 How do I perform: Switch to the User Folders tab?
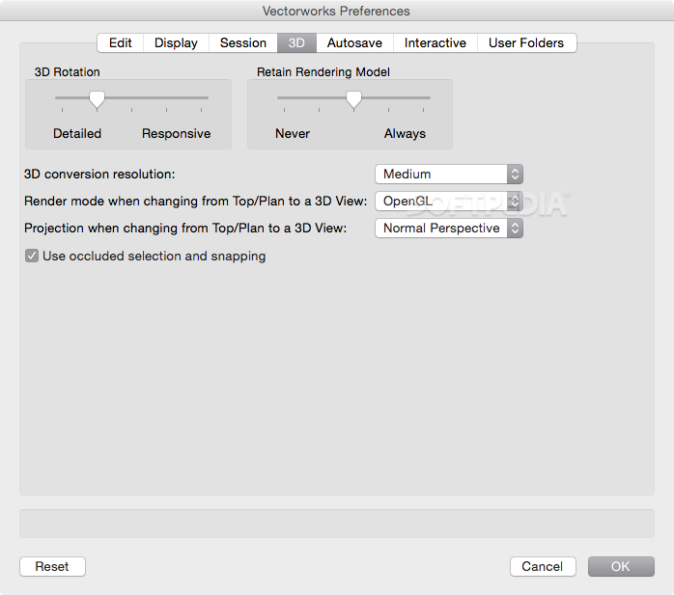coord(526,43)
